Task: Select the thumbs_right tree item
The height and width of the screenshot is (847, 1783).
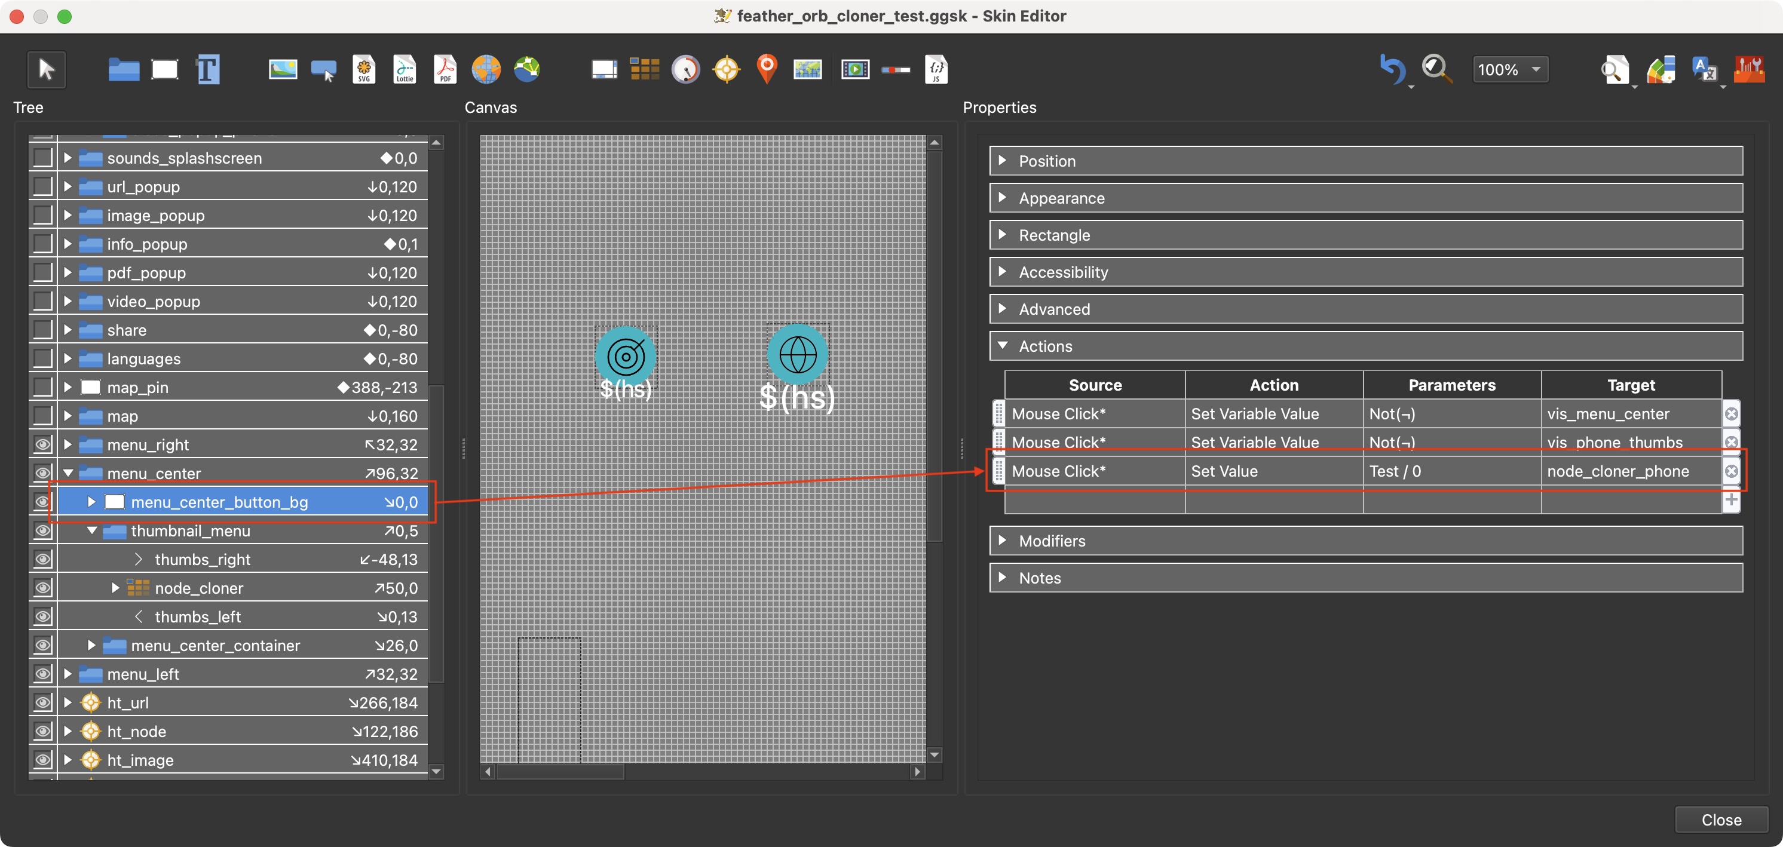Action: pos(242,559)
